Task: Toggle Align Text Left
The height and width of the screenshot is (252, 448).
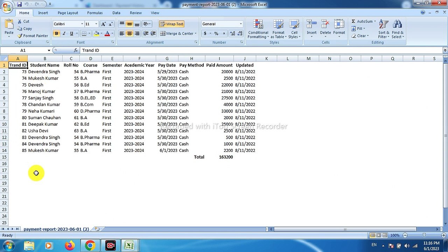Action: pos(122,34)
